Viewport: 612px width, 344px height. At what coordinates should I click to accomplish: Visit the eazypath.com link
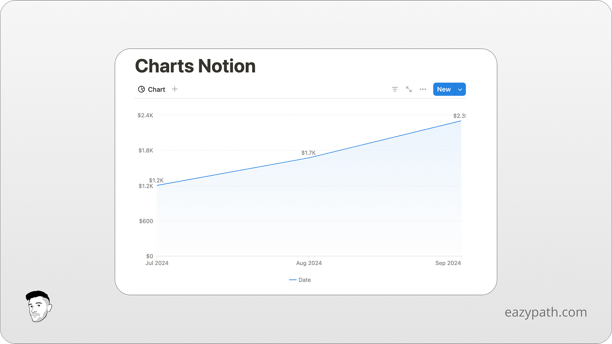click(546, 312)
